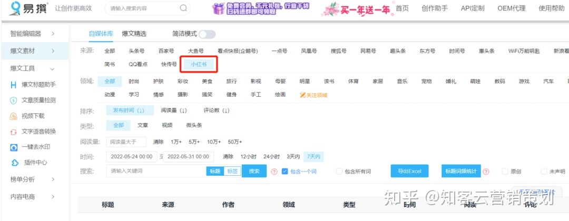Click the 文字语音转换 icon
This screenshot has width=569, height=221.
pos(13,132)
